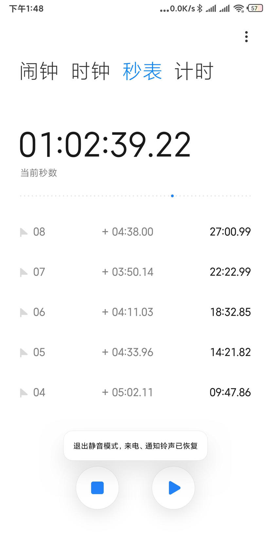Viewport: 271px width, 542px height.
Task: Tap the flag icon for lap 07
Action: point(24,272)
